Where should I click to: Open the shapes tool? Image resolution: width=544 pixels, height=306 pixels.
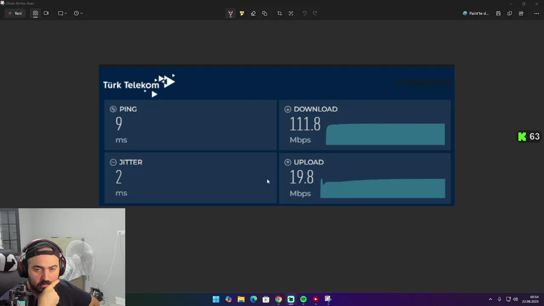click(265, 13)
